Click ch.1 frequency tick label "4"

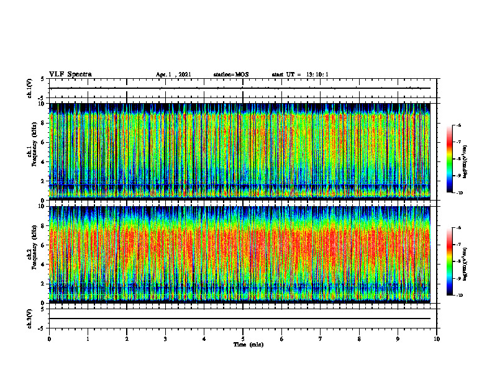coord(43,162)
